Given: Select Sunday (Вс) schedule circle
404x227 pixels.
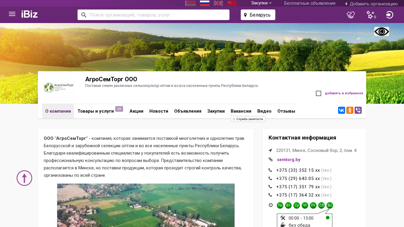Looking at the screenshot, I should (330, 205).
